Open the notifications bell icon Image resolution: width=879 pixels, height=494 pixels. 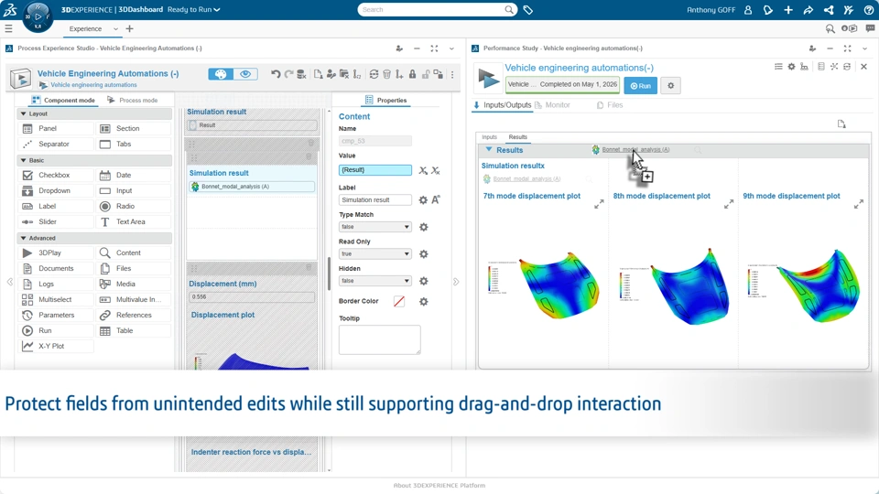tap(768, 9)
